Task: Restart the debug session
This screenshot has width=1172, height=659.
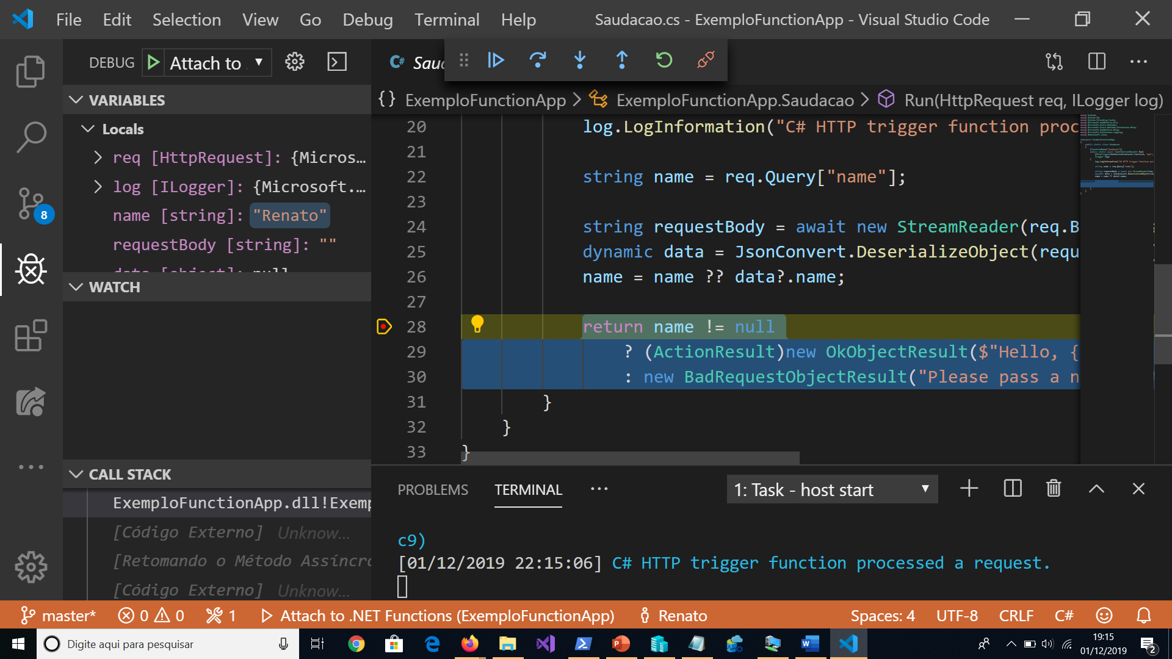Action: [x=664, y=60]
